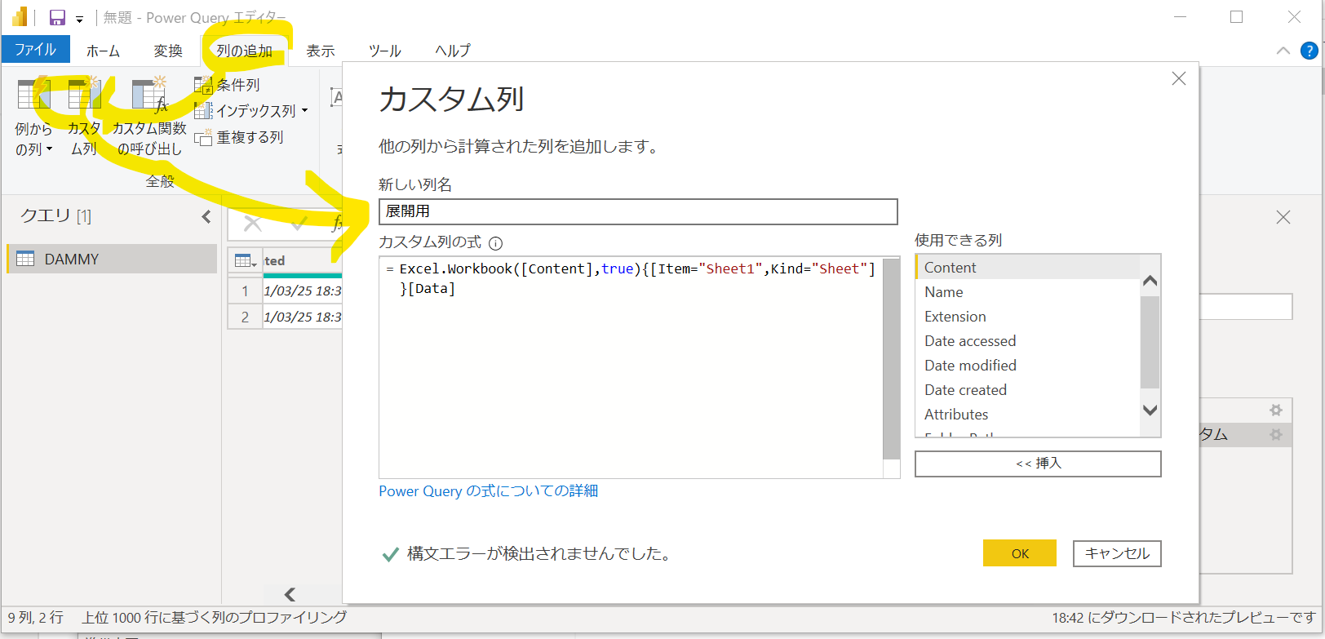Screen dimensions: 1325x639
Task: Select Content in available columns list
Action: 1026,268
